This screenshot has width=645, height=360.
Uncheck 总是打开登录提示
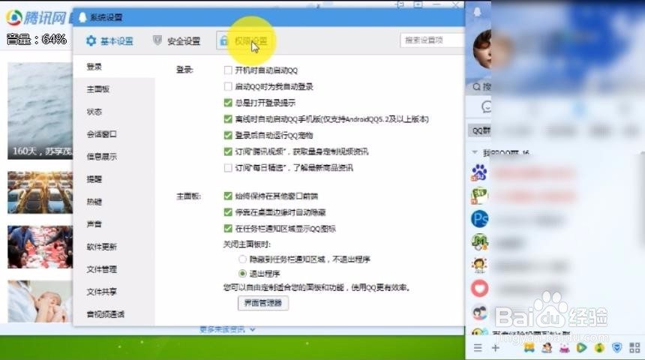coord(228,103)
